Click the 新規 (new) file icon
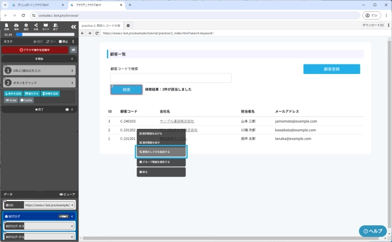Screen dimensions: 392x242 7,26
